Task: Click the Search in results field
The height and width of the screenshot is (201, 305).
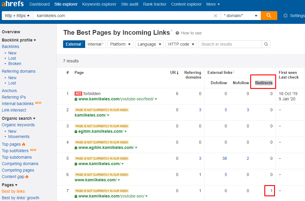Action: (x=230, y=44)
